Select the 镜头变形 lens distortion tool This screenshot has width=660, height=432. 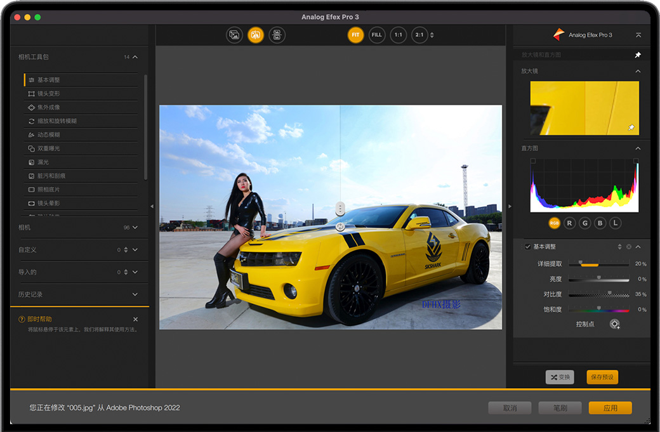pos(49,94)
